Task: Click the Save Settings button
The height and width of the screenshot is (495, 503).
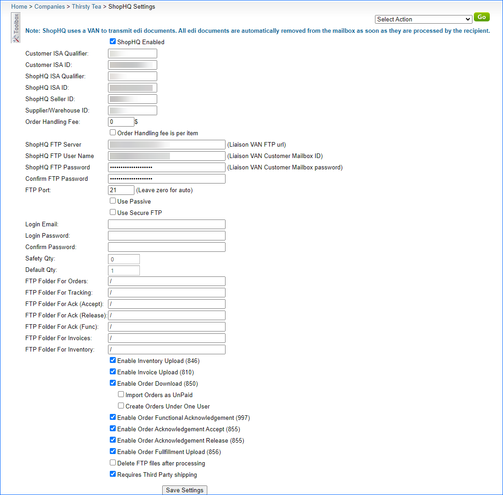Action: coord(185,490)
